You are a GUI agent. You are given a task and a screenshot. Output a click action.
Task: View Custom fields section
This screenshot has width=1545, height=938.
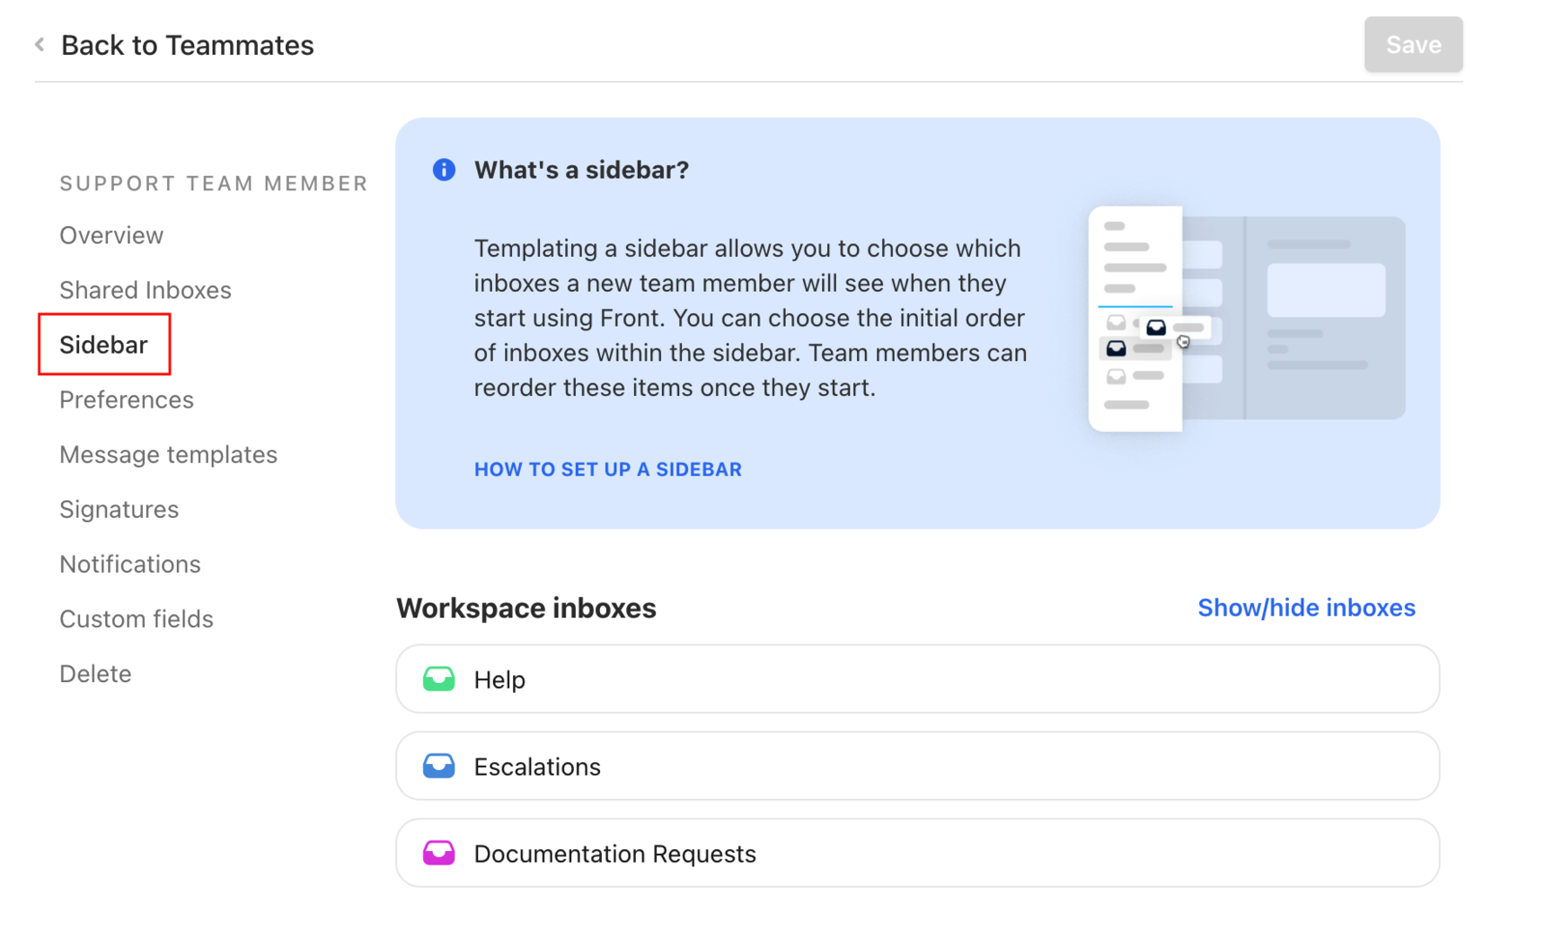pos(137,618)
